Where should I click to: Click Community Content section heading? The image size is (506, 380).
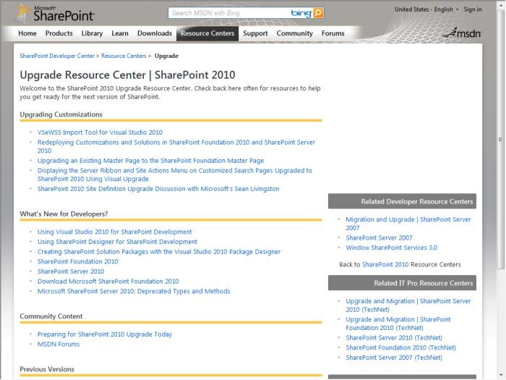[51, 316]
